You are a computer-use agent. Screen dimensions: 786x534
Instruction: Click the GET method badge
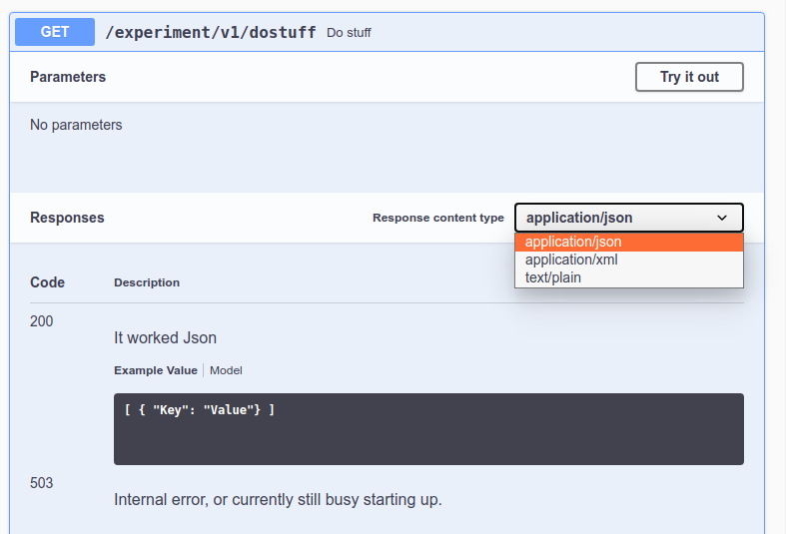click(x=55, y=32)
